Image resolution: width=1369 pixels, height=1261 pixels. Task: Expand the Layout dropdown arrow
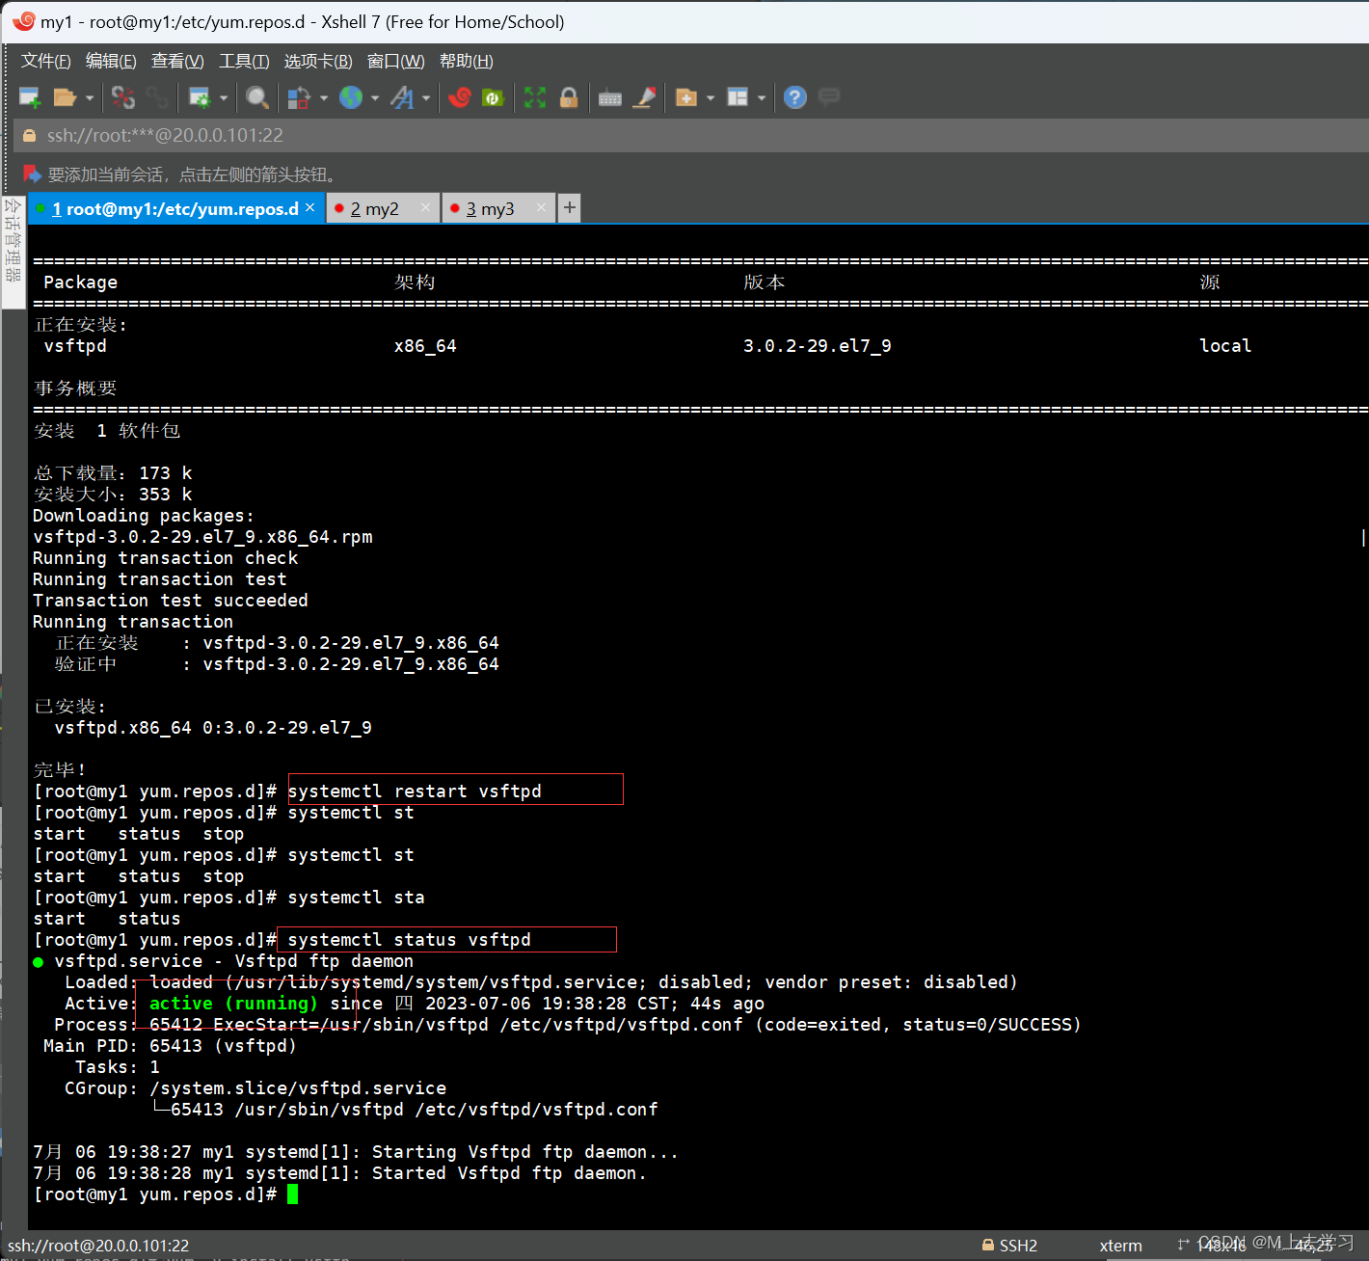click(x=762, y=97)
